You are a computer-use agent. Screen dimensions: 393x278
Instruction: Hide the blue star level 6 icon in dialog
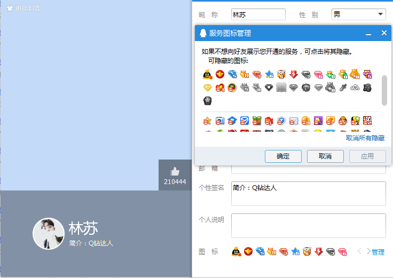click(x=269, y=74)
